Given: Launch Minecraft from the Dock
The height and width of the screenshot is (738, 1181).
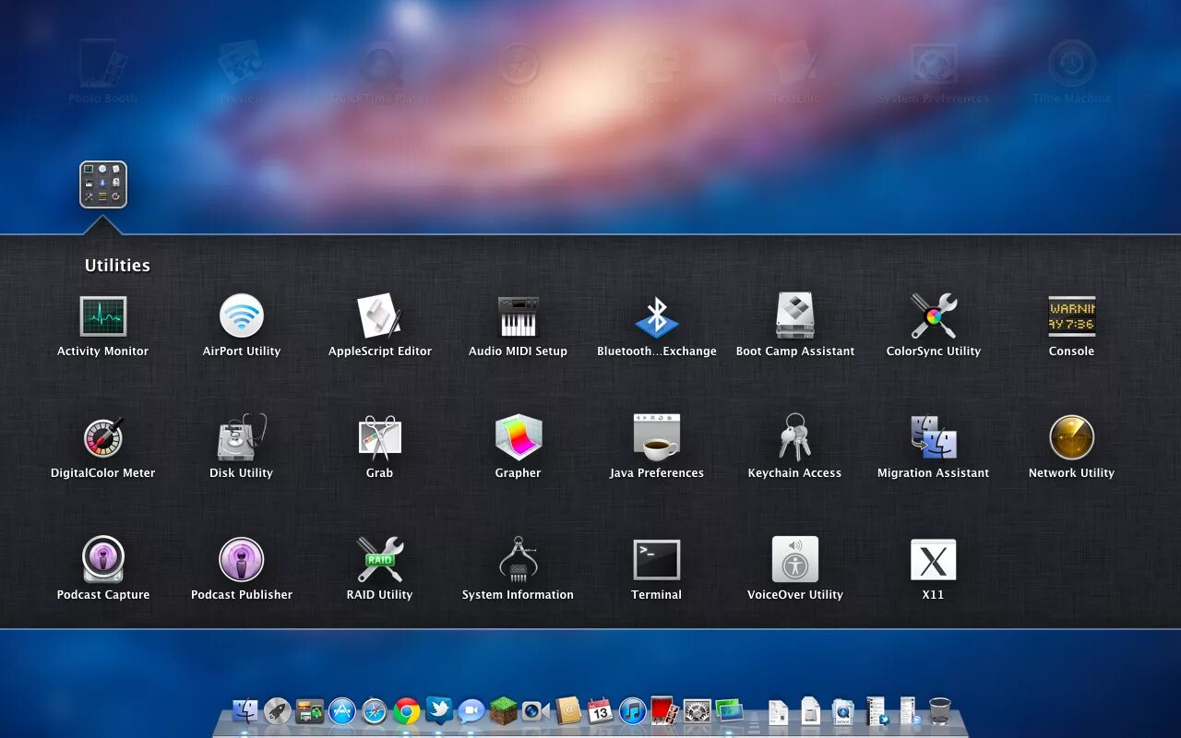Looking at the screenshot, I should coord(504,710).
